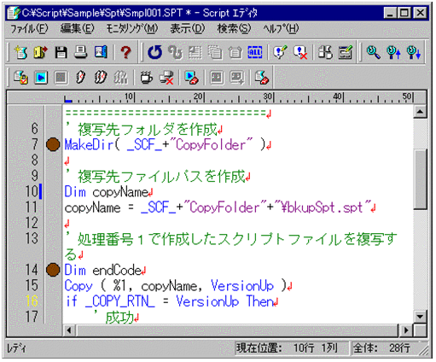Click the grayed monitor window icon
The width and height of the screenshot is (436, 362).
pyautogui.click(x=217, y=78)
